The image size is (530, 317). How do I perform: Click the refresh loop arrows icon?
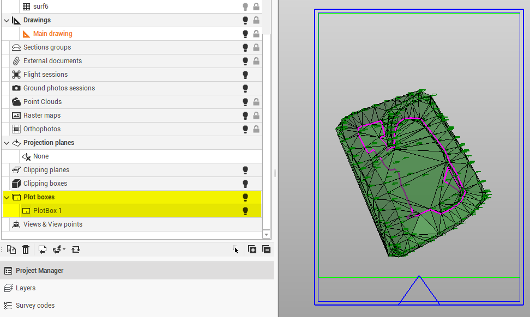76,249
